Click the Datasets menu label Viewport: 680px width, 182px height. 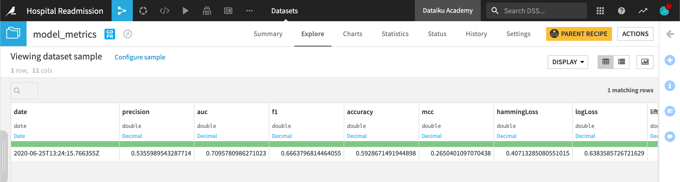(284, 11)
